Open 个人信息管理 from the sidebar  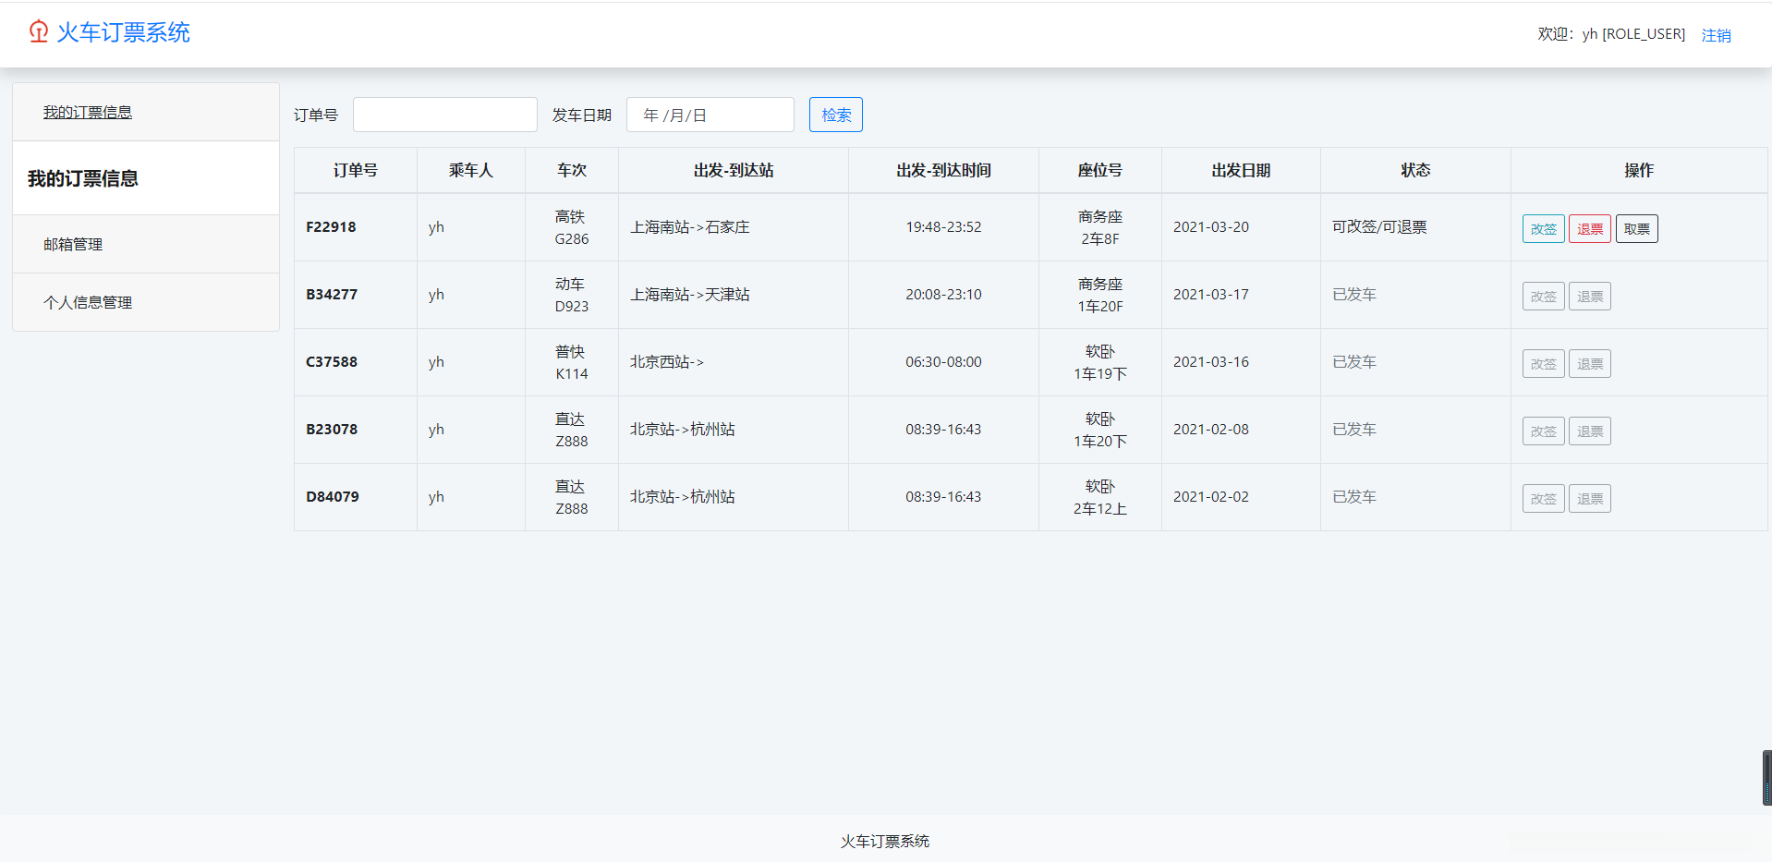(x=89, y=302)
